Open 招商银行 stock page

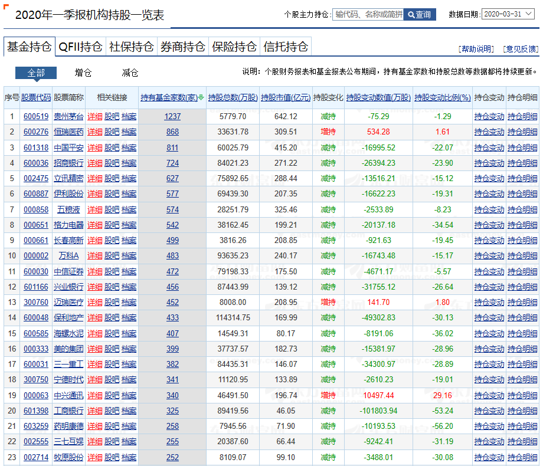68,163
